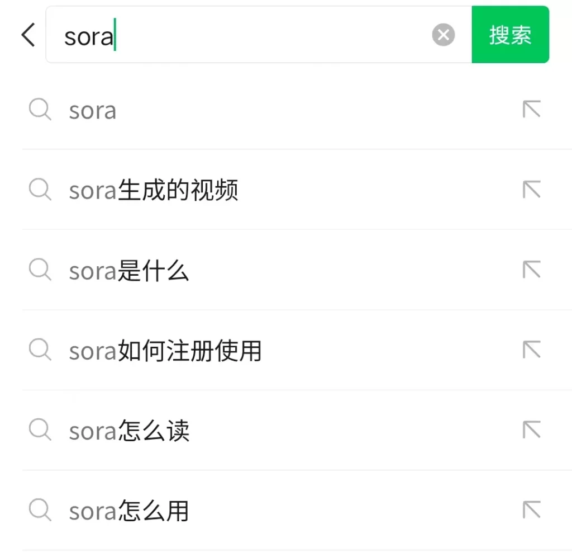Screen dimensions: 572x552
Task: Fill in "sora怎么读" via its arrow icon
Action: [x=531, y=430]
